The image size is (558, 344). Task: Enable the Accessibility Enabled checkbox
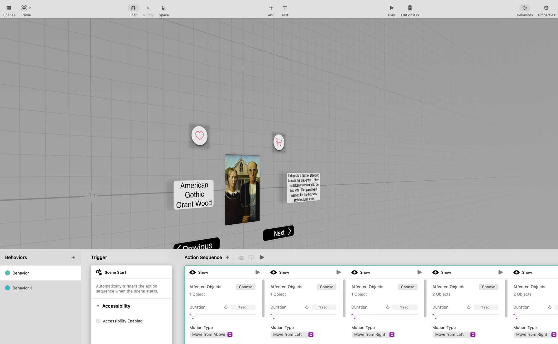(x=98, y=321)
